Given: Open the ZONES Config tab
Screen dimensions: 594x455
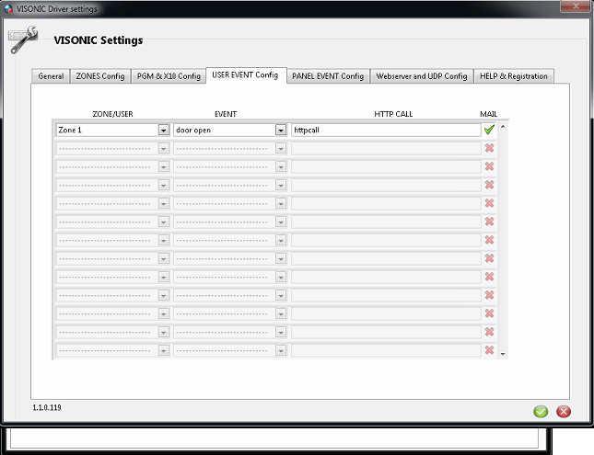Looking at the screenshot, I should pos(100,76).
